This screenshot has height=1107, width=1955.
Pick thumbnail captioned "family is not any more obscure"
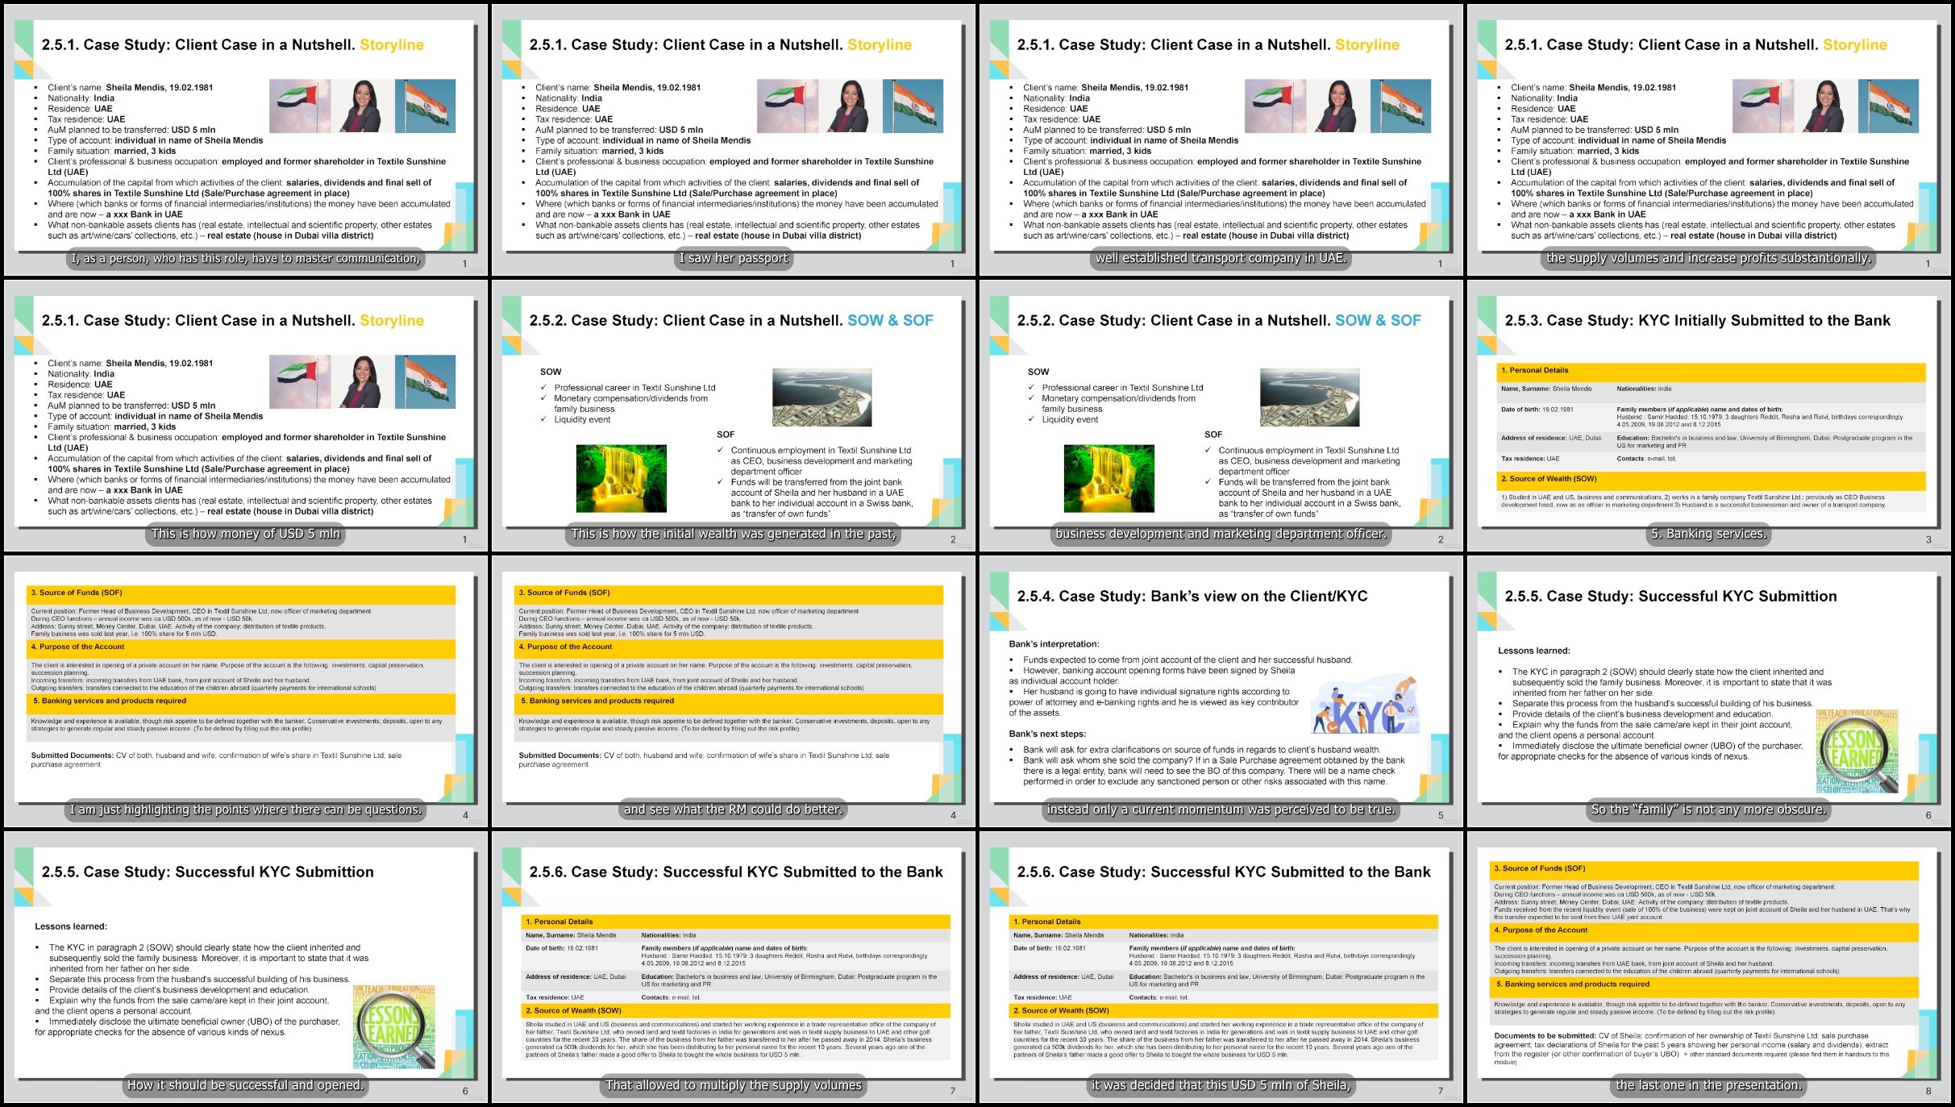point(1708,691)
